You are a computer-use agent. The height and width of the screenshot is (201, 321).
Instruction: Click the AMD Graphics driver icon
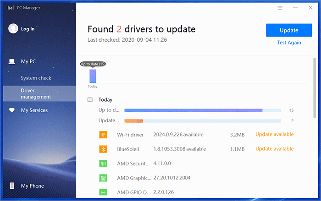click(103, 178)
